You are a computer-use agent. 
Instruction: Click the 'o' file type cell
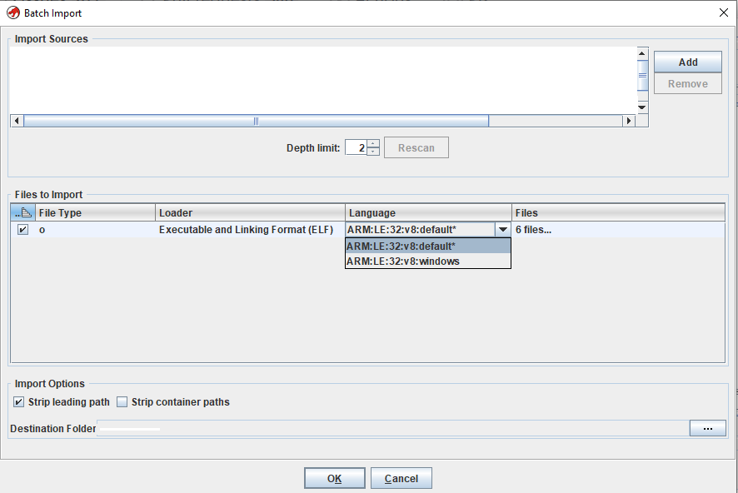[96, 230]
